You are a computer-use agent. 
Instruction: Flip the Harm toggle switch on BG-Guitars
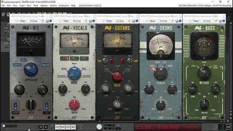tap(130, 61)
